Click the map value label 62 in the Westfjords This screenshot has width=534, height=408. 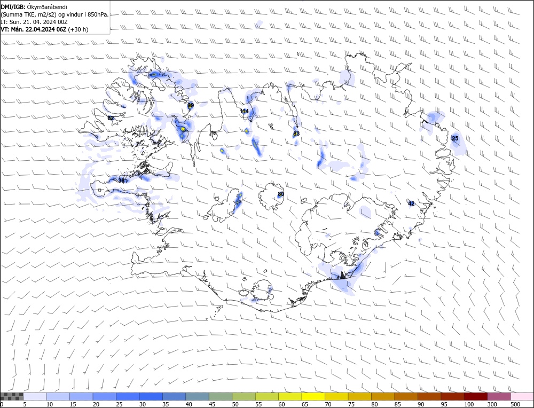pyautogui.click(x=111, y=118)
